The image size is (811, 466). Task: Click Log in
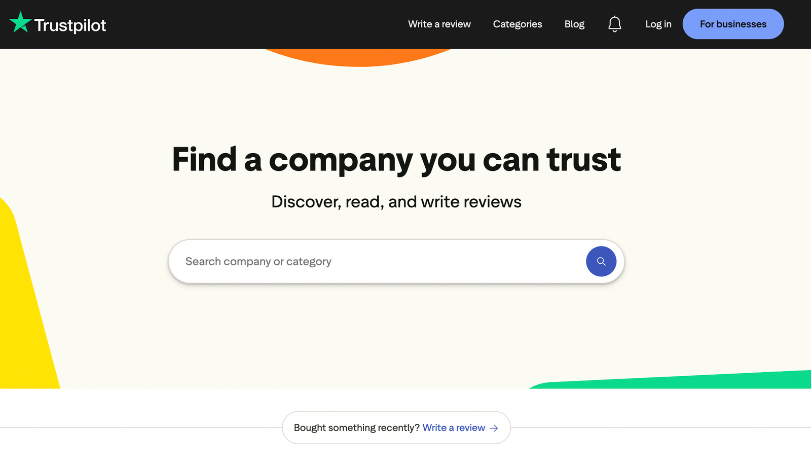657,24
